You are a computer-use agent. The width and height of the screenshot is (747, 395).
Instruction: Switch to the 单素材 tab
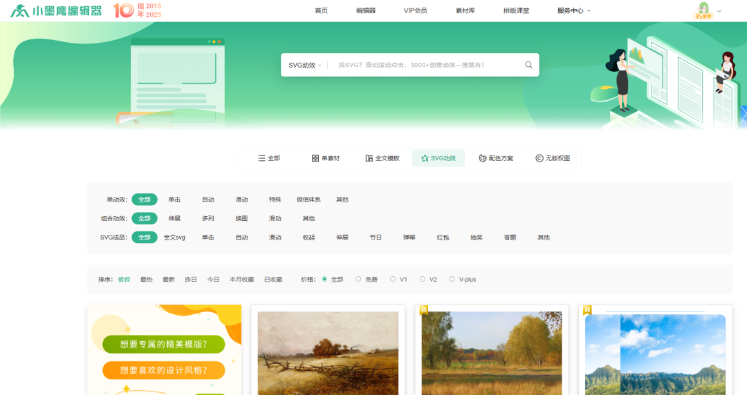[x=326, y=158]
